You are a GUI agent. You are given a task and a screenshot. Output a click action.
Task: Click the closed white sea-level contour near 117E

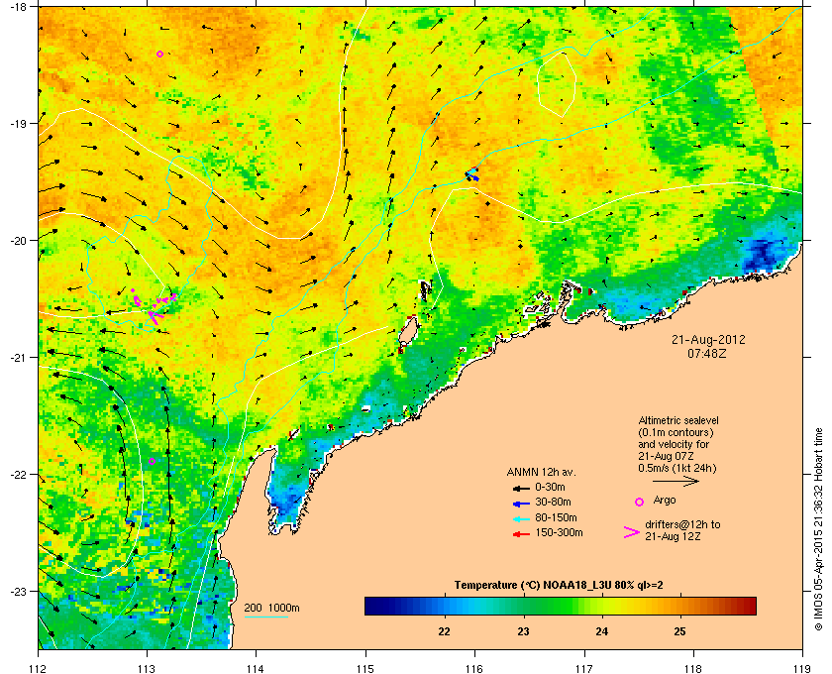[557, 84]
